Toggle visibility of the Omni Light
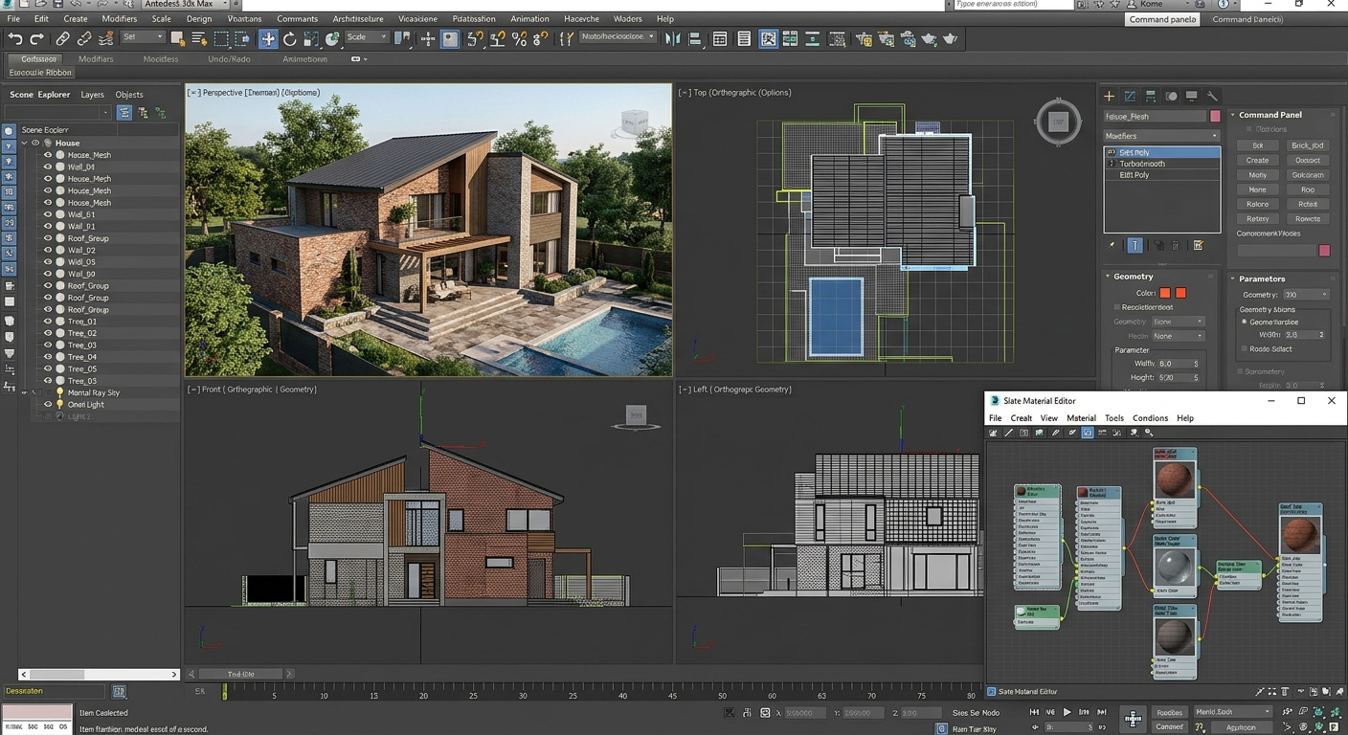 tap(47, 404)
